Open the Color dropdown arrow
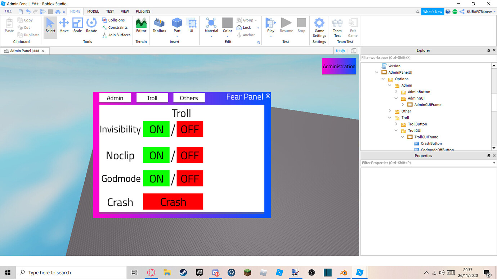The image size is (497, 279). [x=227, y=36]
